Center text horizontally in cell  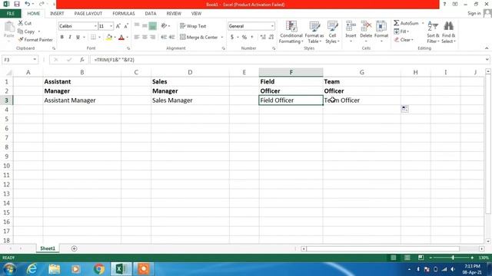[145, 38]
